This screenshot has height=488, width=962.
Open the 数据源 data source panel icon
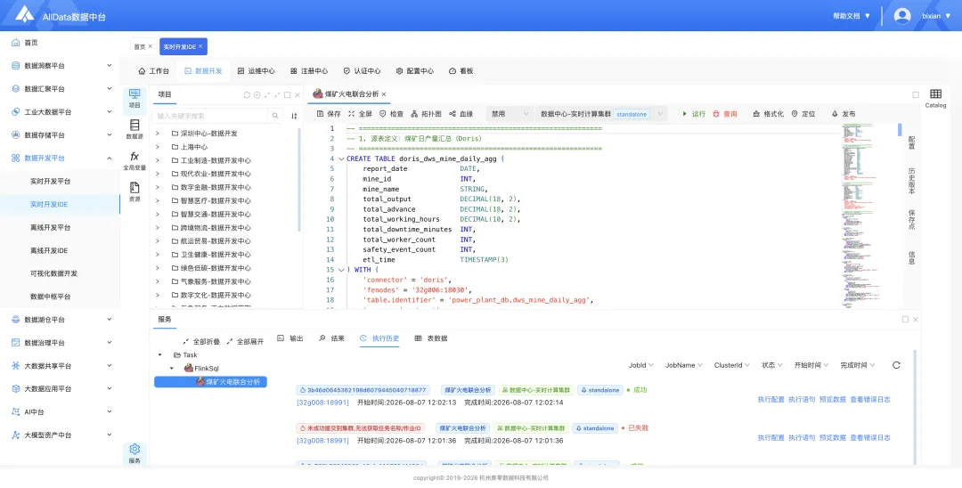click(135, 129)
